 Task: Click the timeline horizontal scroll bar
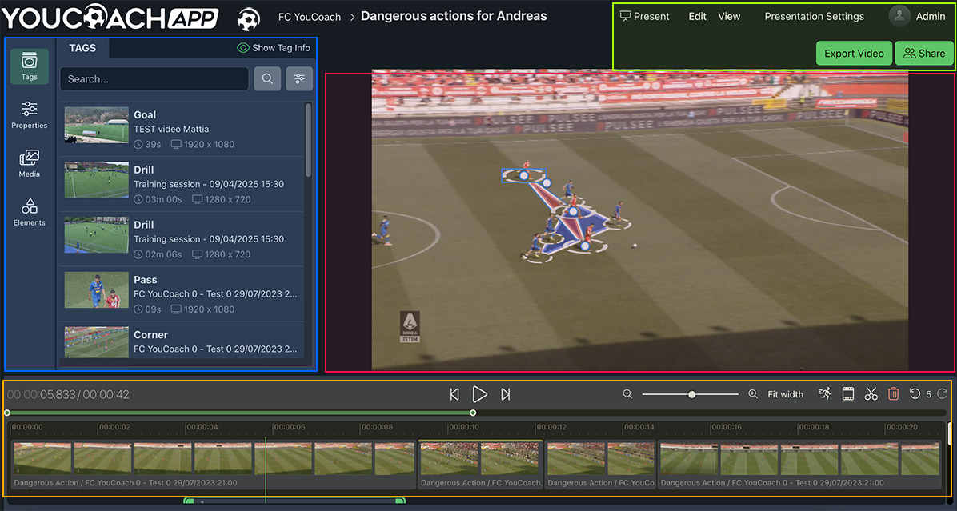[x=294, y=501]
